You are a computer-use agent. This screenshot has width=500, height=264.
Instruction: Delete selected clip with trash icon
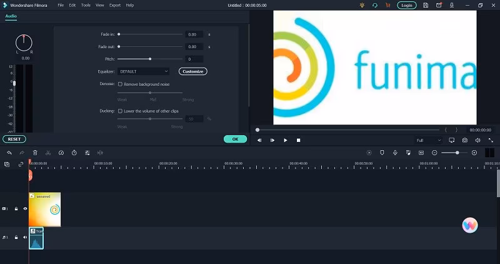pyautogui.click(x=35, y=153)
